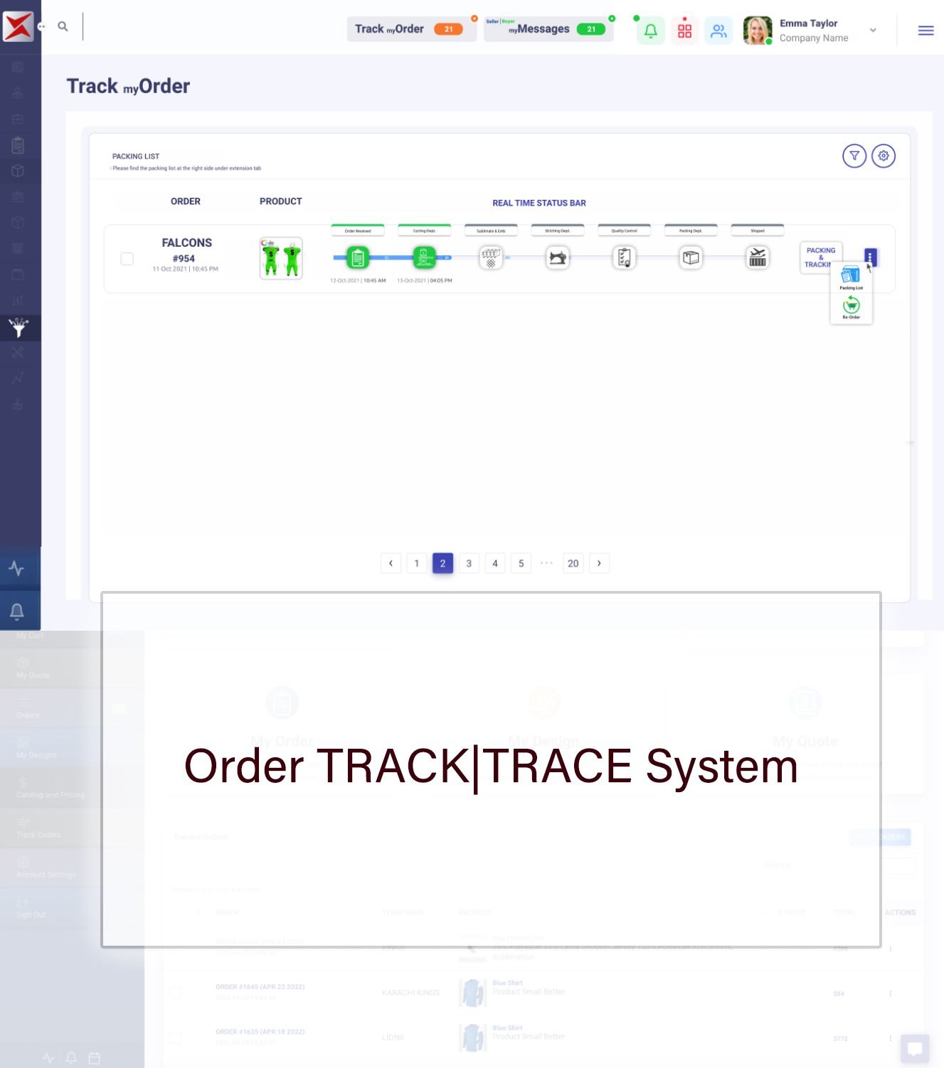This screenshot has height=1068, width=944.
Task: Click the Order Received stage icon
Action: (x=358, y=257)
